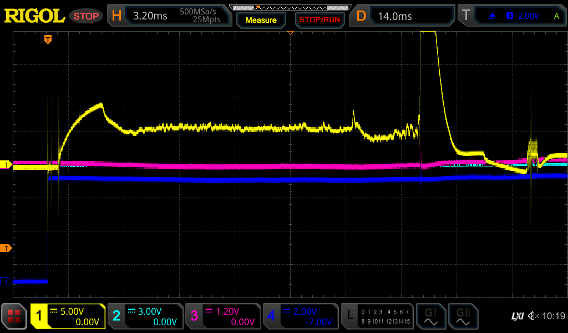
Task: Open delay settings showing 14.0ms
Action: pos(403,16)
